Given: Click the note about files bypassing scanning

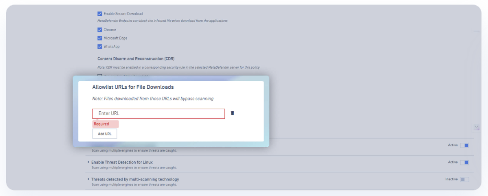Looking at the screenshot, I should pyautogui.click(x=153, y=99).
